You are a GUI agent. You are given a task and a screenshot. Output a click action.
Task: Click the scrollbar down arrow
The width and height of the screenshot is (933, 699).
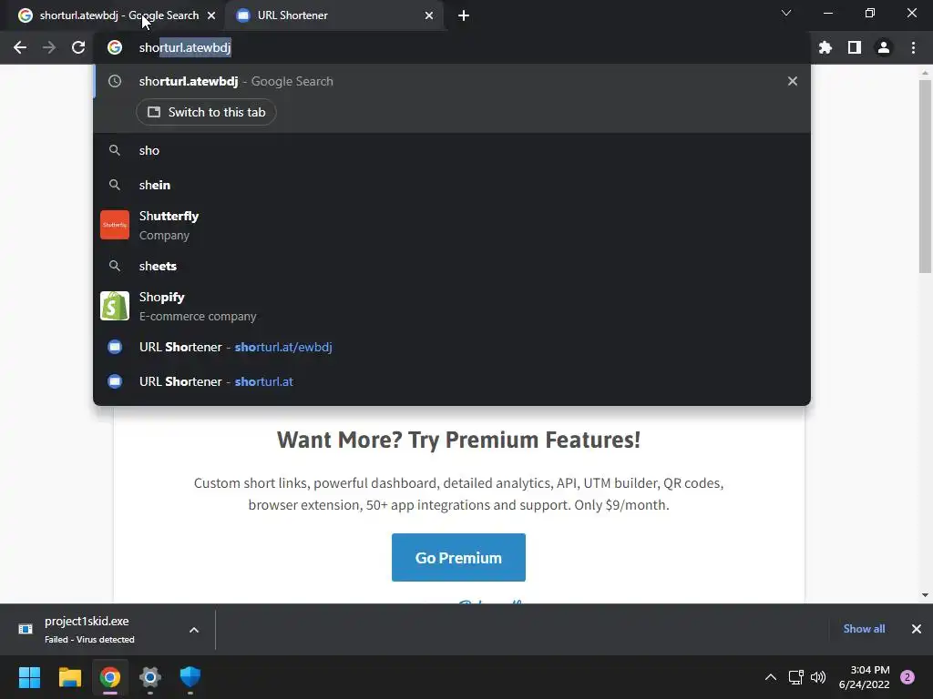[x=925, y=595]
